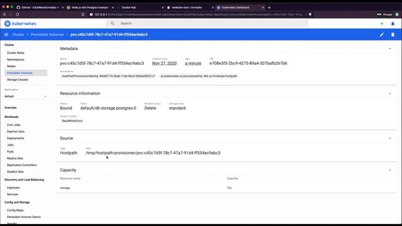Switch to the minikube start tab

tap(190, 8)
